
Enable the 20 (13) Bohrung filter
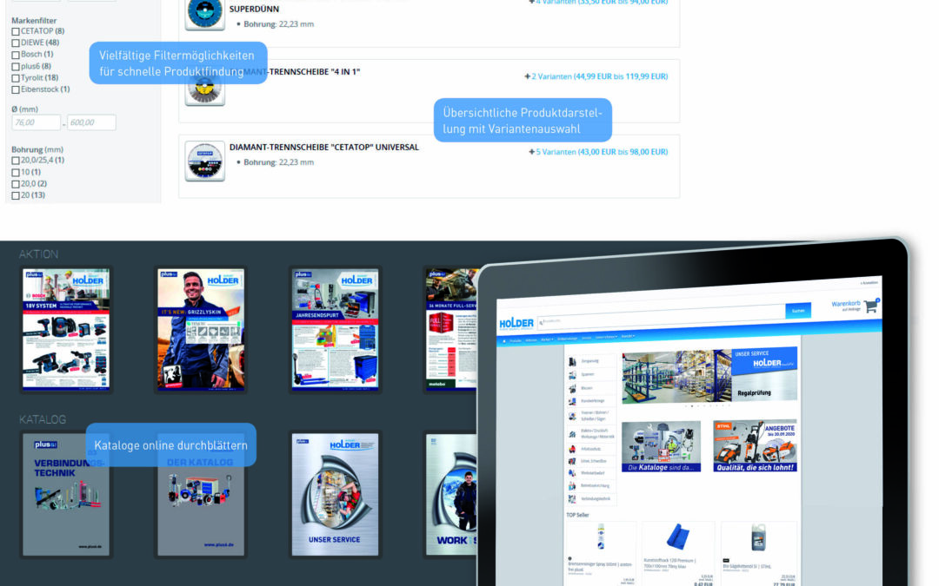tap(16, 195)
